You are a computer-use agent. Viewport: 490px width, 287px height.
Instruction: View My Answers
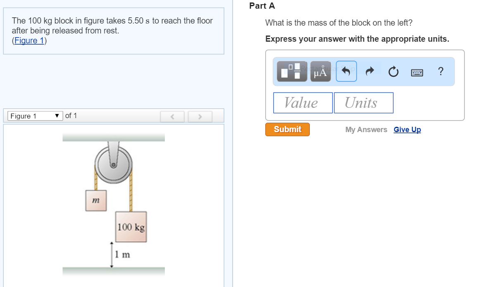pos(366,129)
